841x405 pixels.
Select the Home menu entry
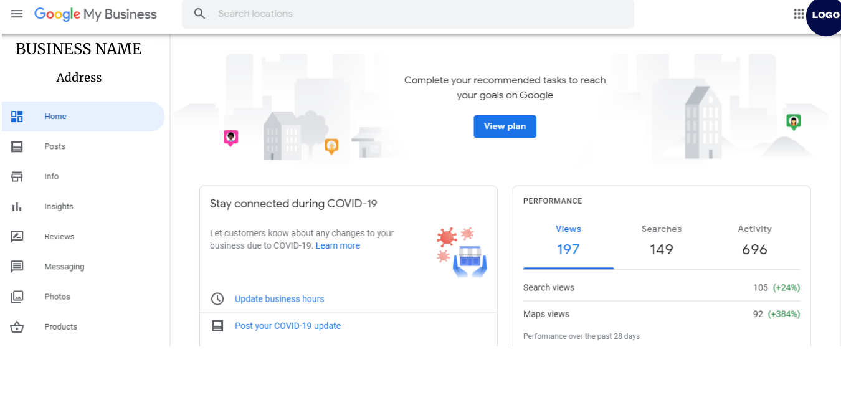[55, 116]
